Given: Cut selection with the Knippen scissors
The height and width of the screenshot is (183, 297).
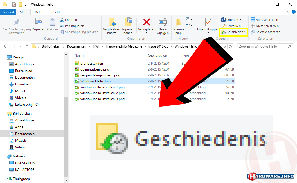Looking at the screenshot, I should tap(69, 20).
